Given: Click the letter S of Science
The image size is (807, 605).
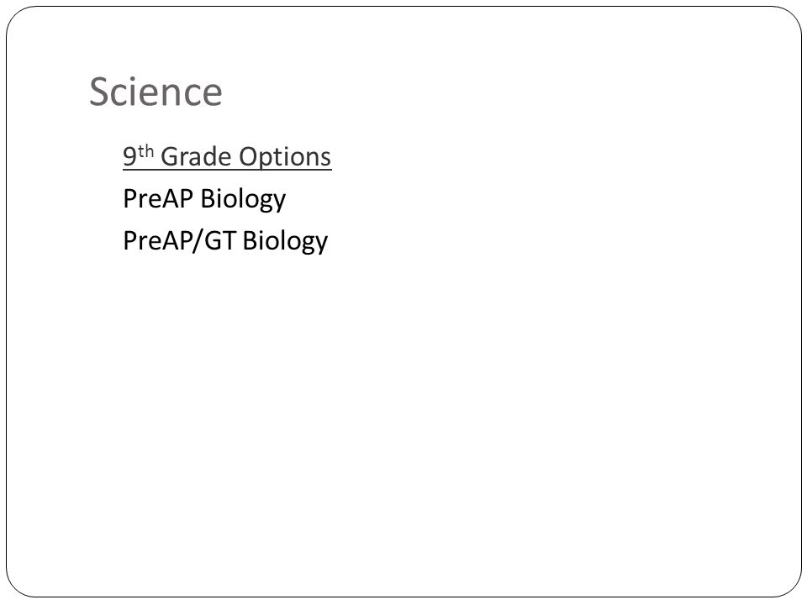Looking at the screenshot, I should pyautogui.click(x=99, y=92).
